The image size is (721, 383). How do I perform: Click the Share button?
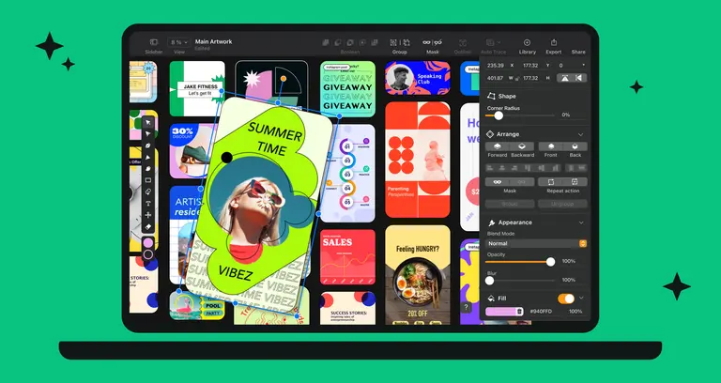(578, 52)
